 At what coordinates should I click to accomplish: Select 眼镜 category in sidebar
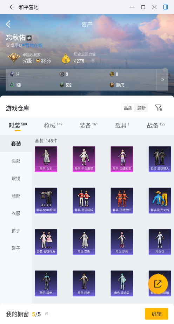click(x=16, y=179)
